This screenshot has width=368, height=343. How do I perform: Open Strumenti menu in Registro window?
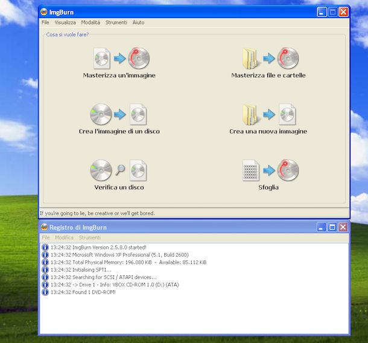[90, 237]
